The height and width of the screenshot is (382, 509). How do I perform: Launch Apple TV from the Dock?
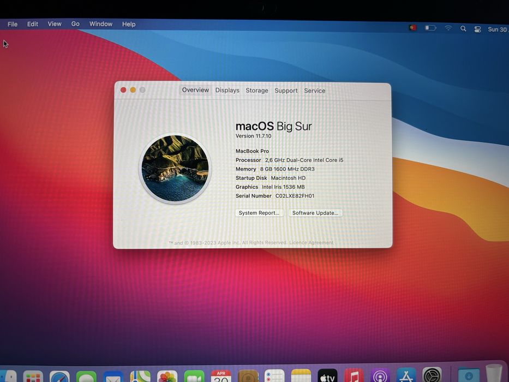(x=327, y=376)
